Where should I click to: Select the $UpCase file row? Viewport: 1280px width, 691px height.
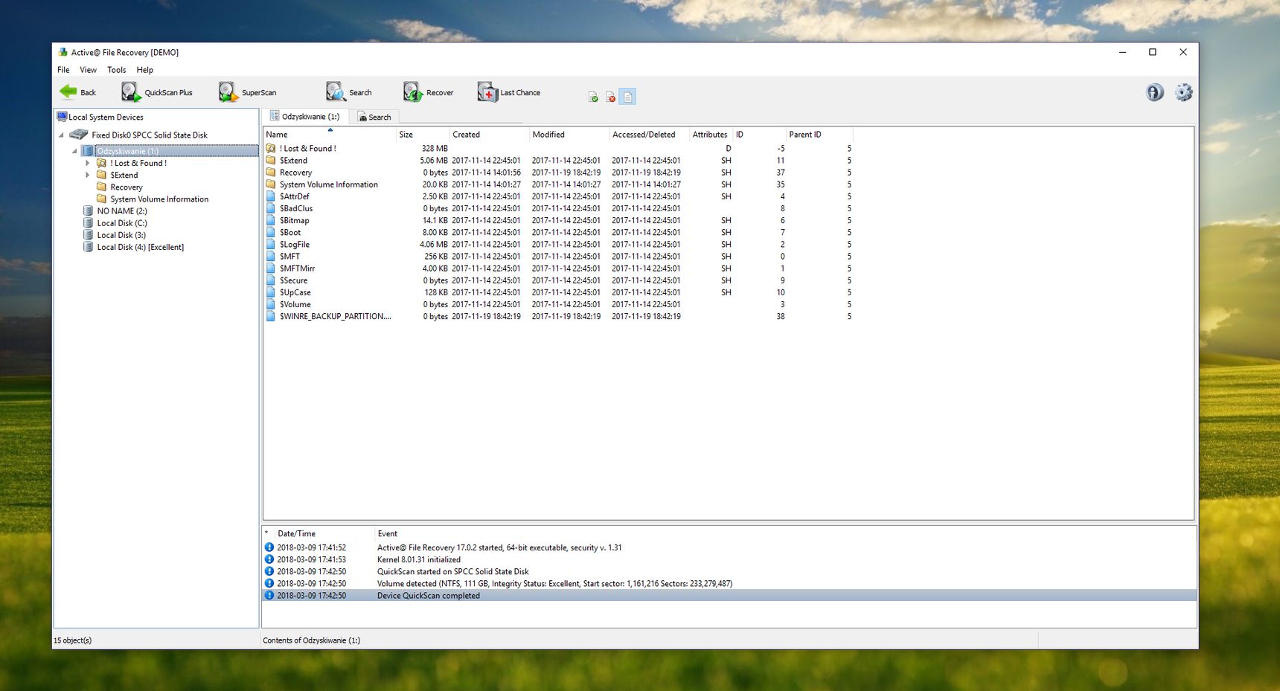(558, 292)
